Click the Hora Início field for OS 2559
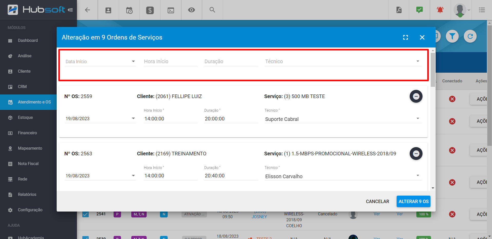Image resolution: width=492 pixels, height=239 pixels. point(170,119)
